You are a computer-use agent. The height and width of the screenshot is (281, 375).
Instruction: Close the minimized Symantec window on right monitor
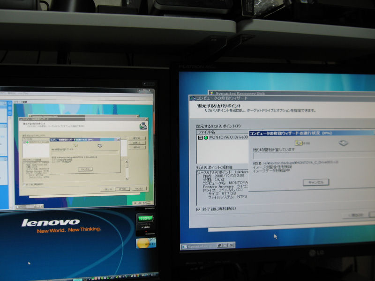point(232,245)
